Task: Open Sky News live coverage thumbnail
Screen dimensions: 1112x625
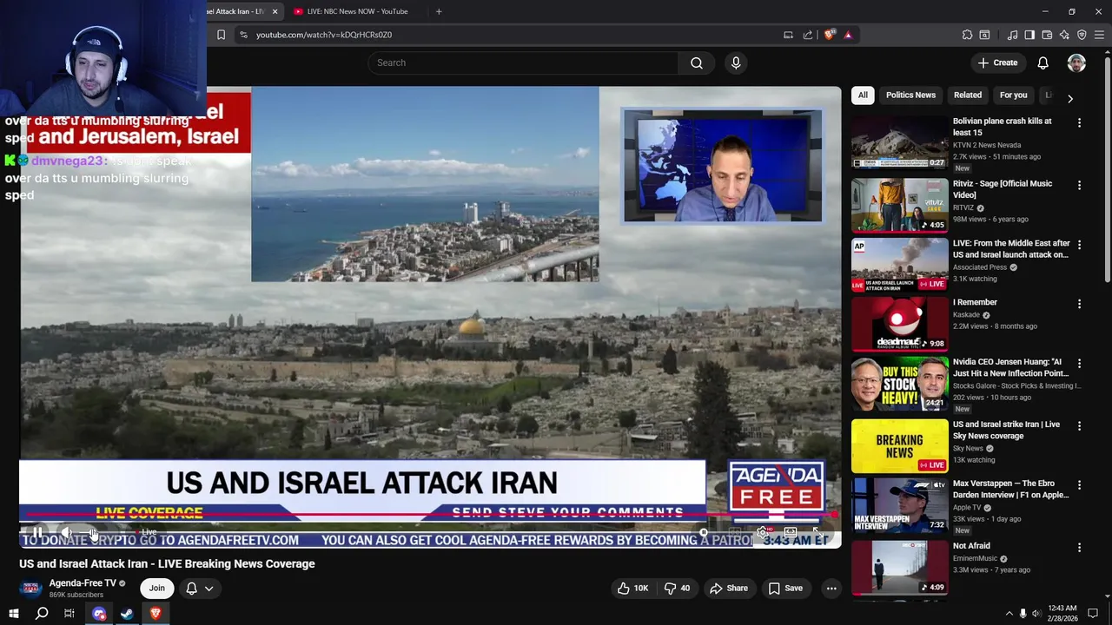Action: pyautogui.click(x=899, y=445)
